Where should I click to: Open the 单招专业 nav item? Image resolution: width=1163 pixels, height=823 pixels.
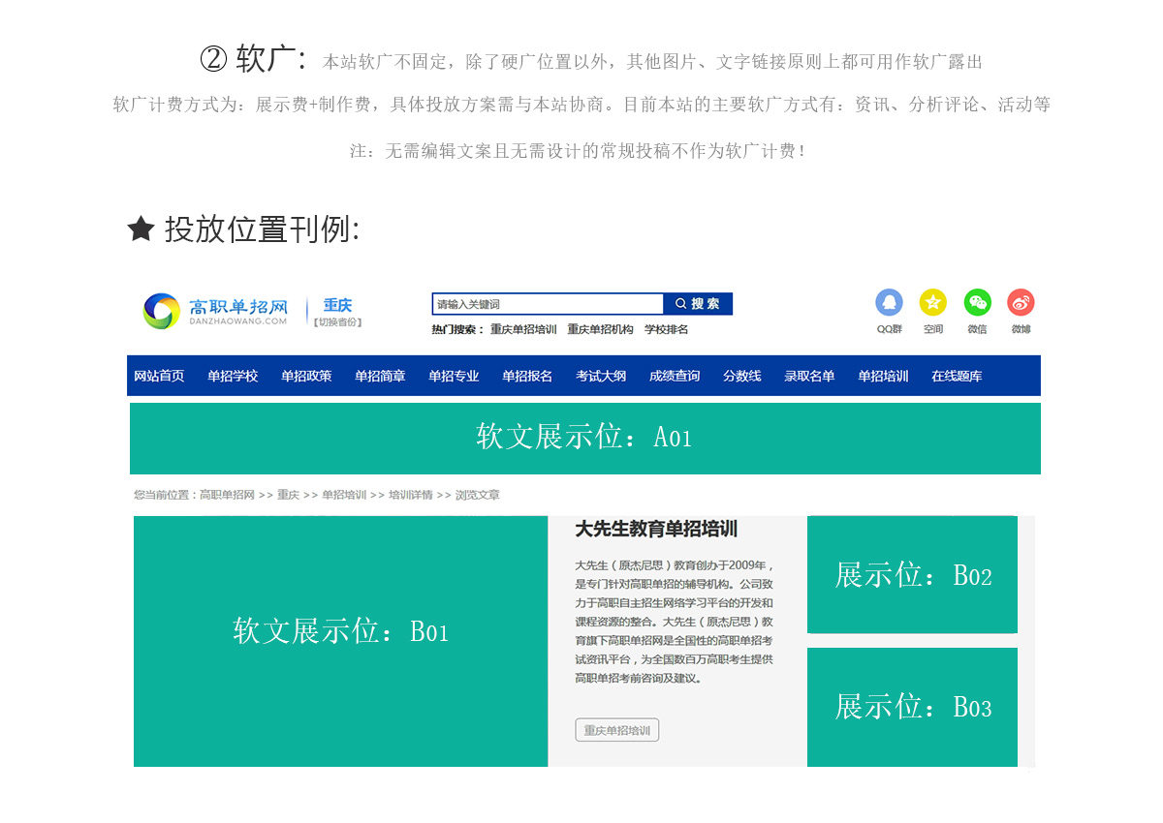click(454, 376)
